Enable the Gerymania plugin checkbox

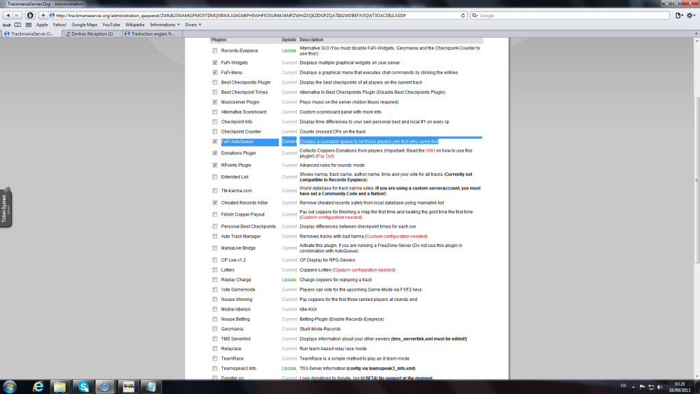(x=215, y=329)
